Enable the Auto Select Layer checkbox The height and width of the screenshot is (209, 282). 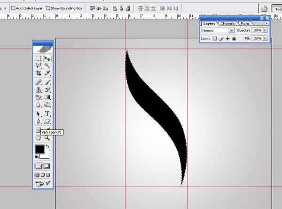coord(13,8)
